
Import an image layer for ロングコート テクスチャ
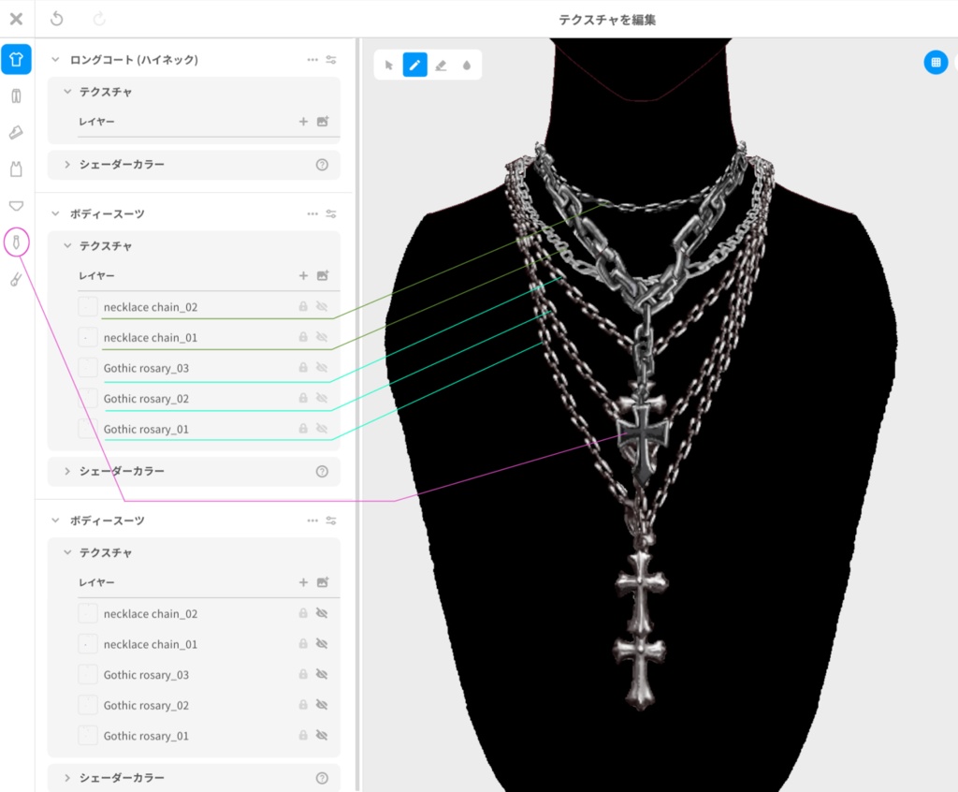point(323,122)
